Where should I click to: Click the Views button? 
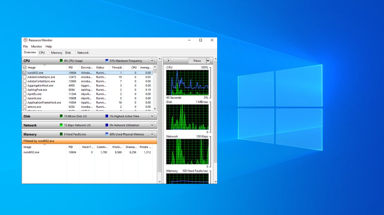coord(197,61)
